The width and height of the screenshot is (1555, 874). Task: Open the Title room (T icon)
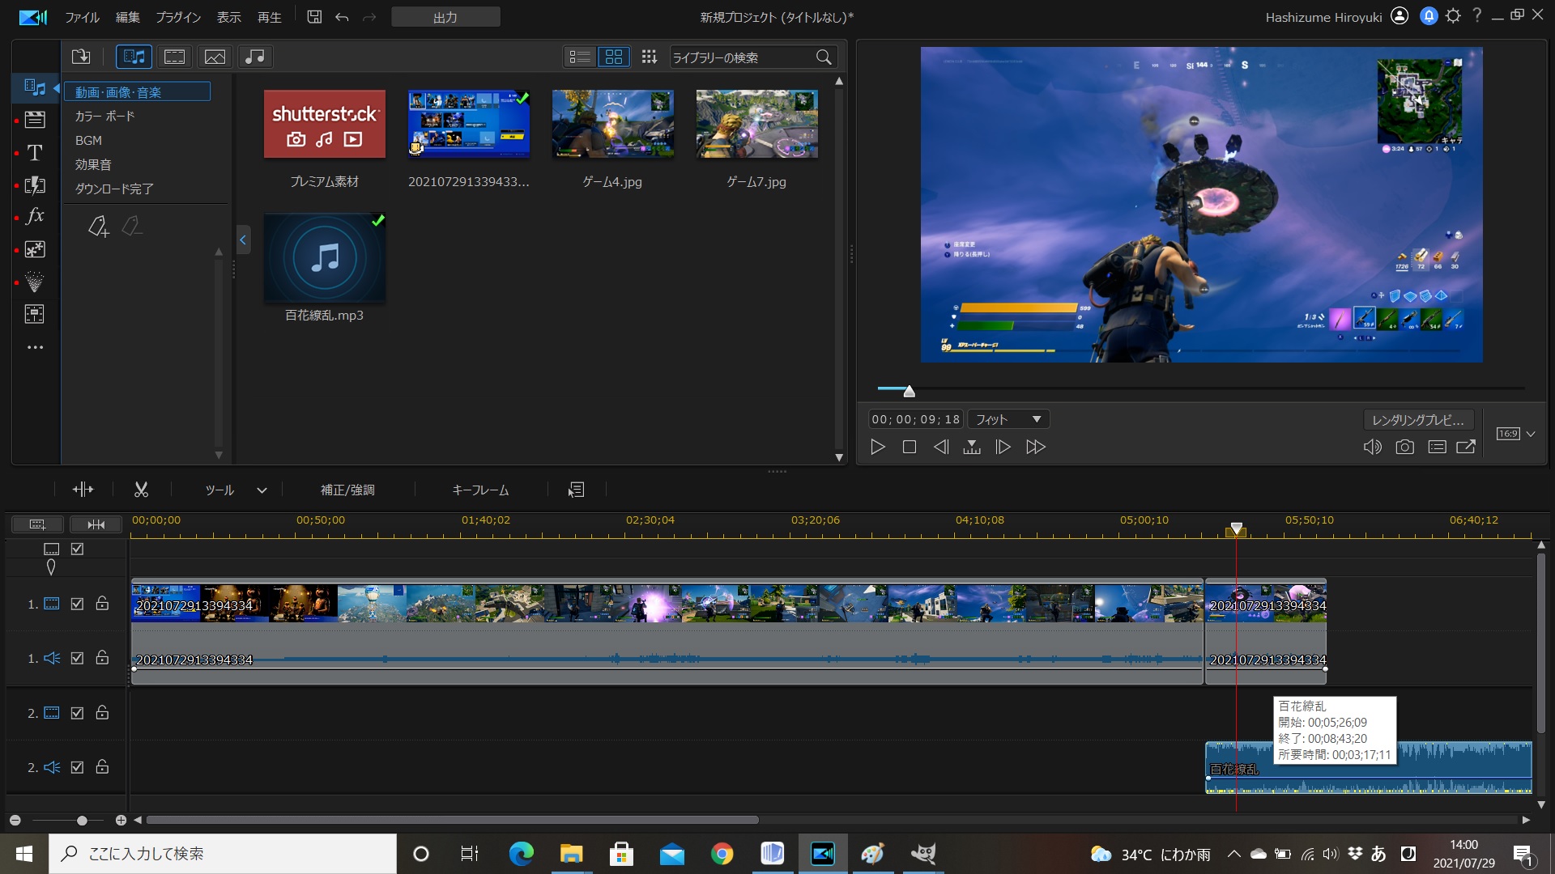(x=35, y=153)
